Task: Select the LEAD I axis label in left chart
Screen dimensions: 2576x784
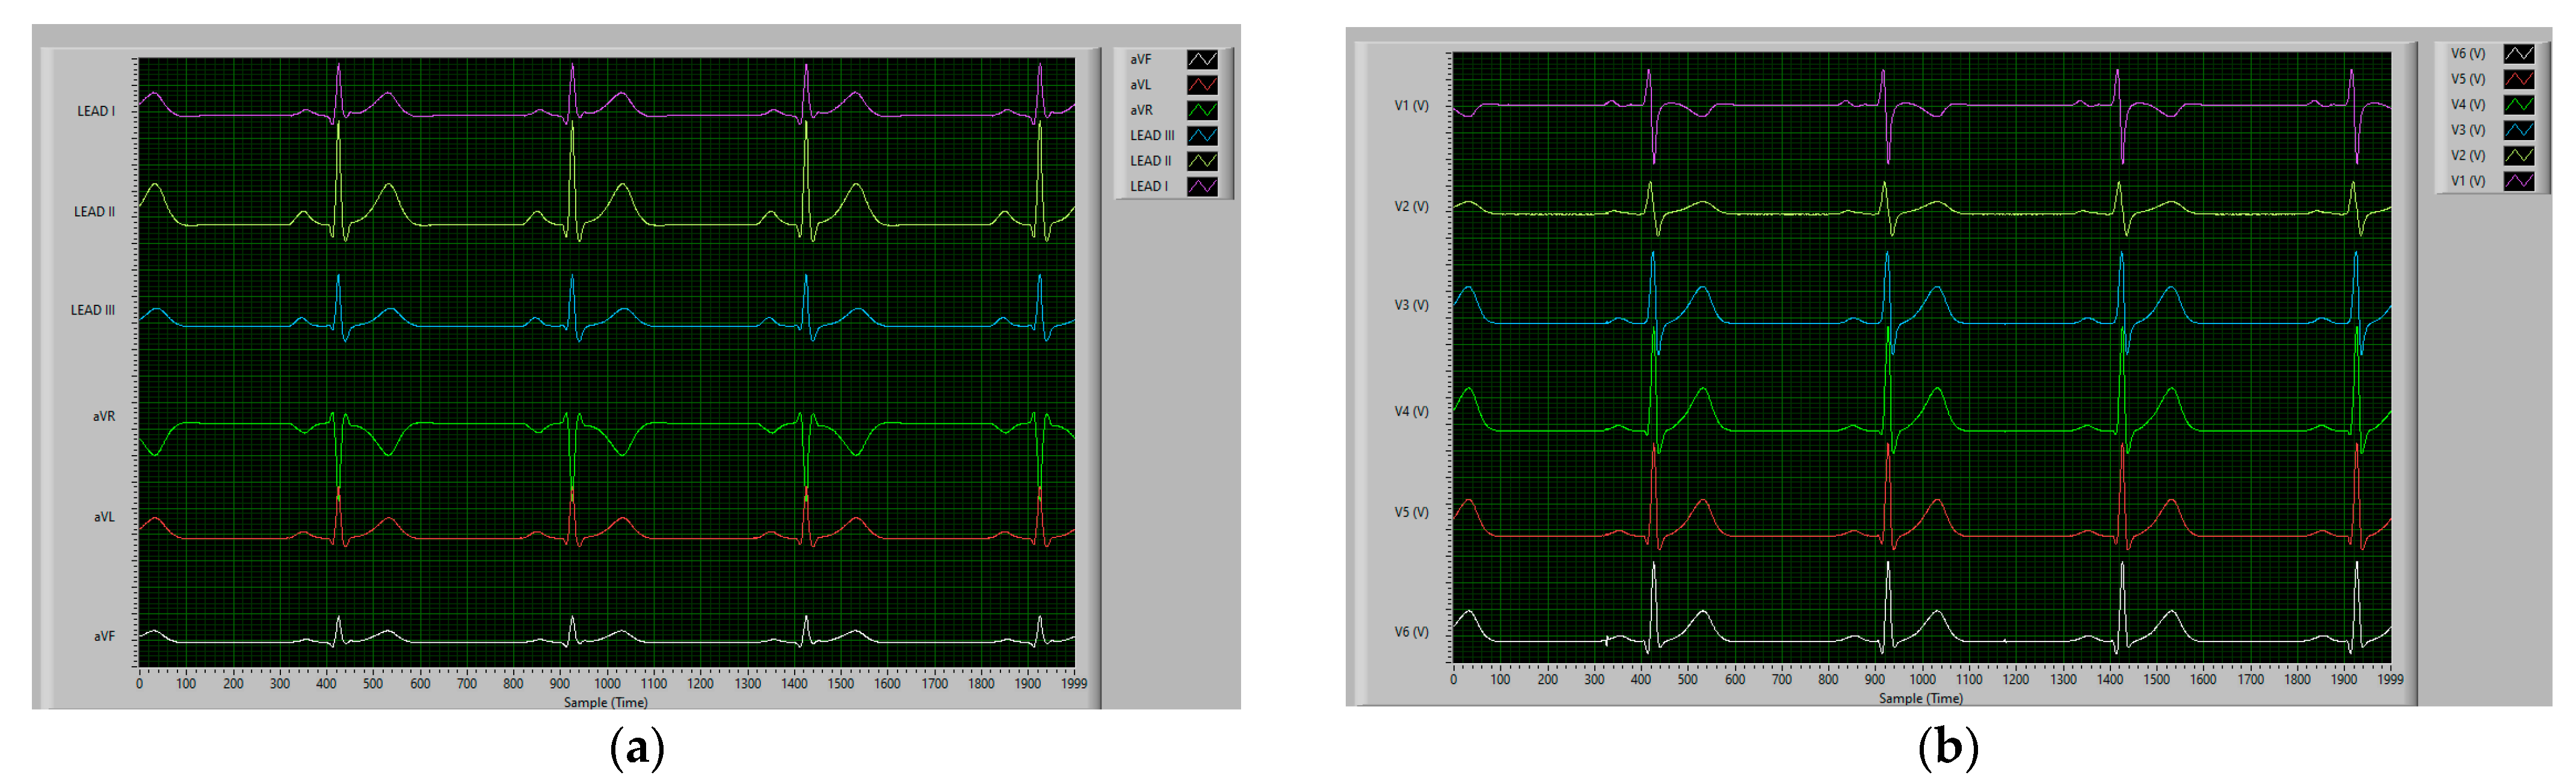Action: coord(96,111)
